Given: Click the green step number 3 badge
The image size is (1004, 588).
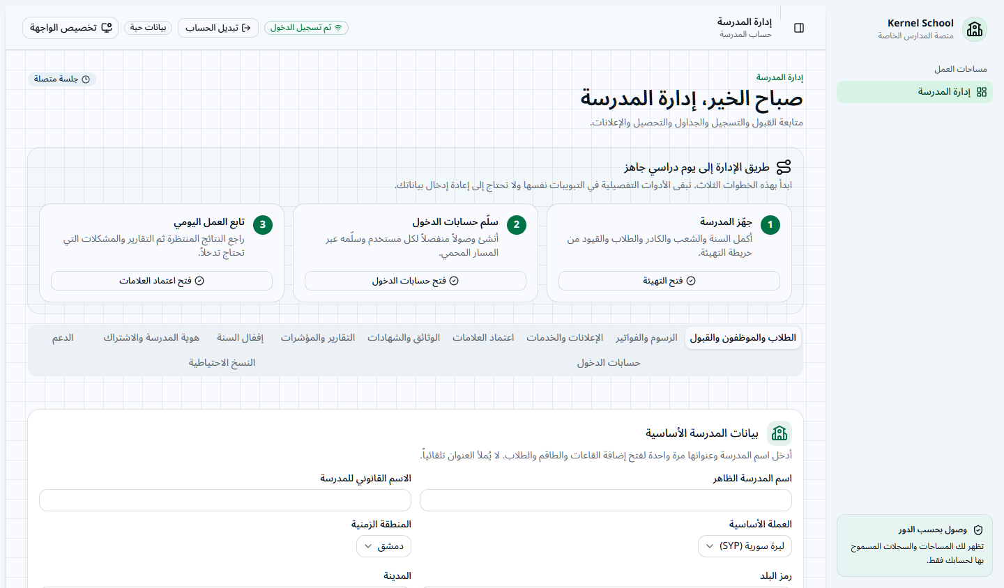Looking at the screenshot, I should click(x=263, y=225).
